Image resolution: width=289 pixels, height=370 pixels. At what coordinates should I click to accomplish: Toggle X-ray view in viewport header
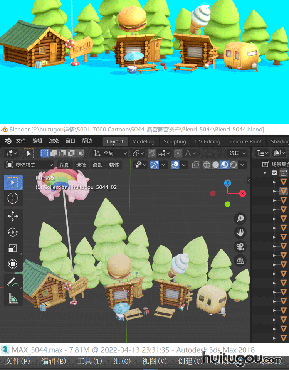pos(195,165)
